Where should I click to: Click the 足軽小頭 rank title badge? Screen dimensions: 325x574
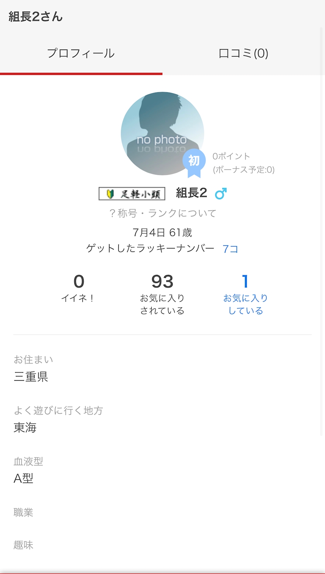click(132, 194)
